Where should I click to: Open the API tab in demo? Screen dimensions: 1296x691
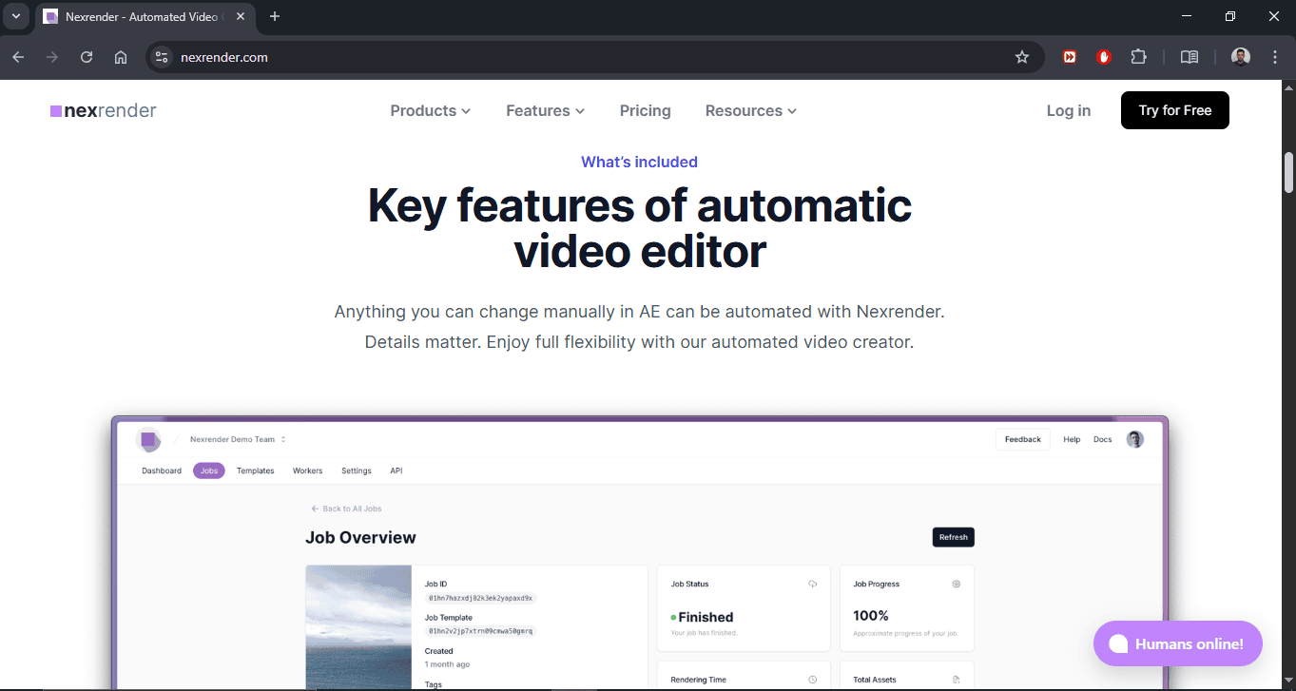click(397, 470)
